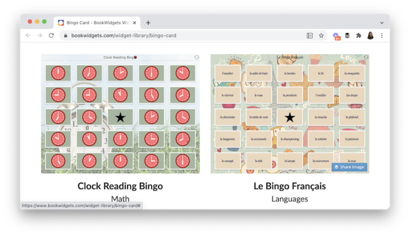Mark the "le mirroir" bingo square
Viewport: 410px width, 236px height.
pyautogui.click(x=228, y=95)
